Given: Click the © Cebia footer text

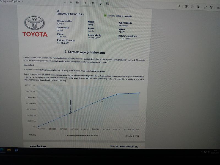Looking at the screenshot, I should click(x=32, y=135).
